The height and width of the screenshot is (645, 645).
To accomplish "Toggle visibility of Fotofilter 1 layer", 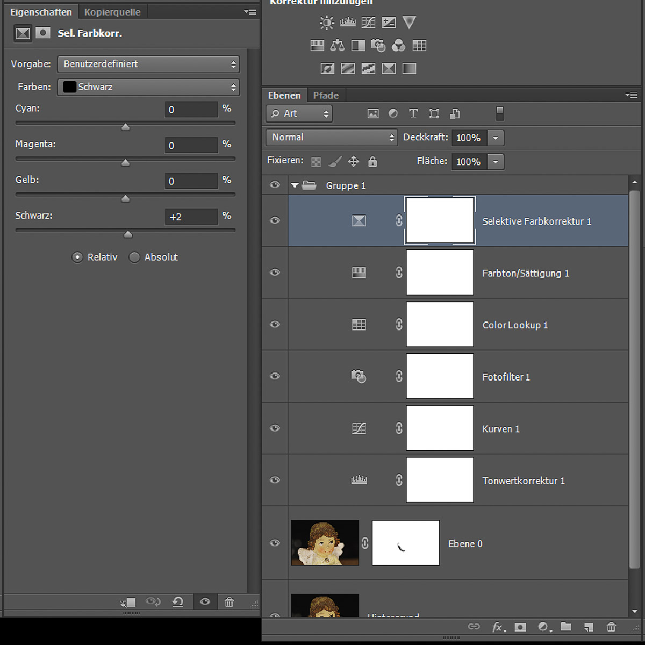I will tap(275, 376).
